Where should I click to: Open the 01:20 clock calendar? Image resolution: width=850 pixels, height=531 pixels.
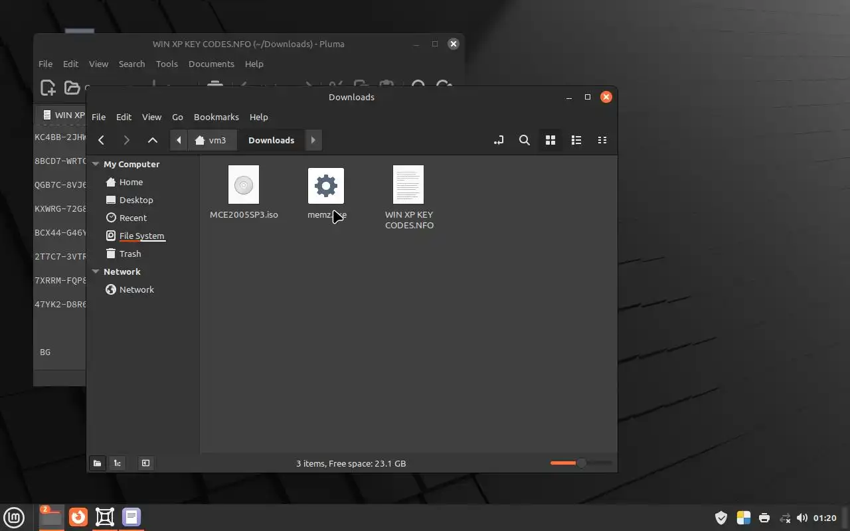point(825,518)
